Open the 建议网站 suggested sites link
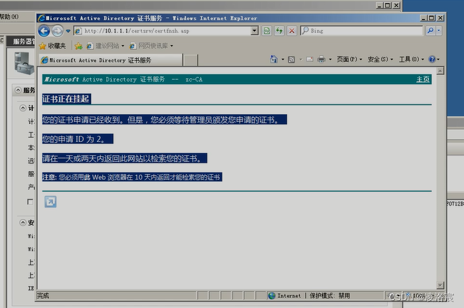This screenshot has height=308, width=464. point(105,46)
